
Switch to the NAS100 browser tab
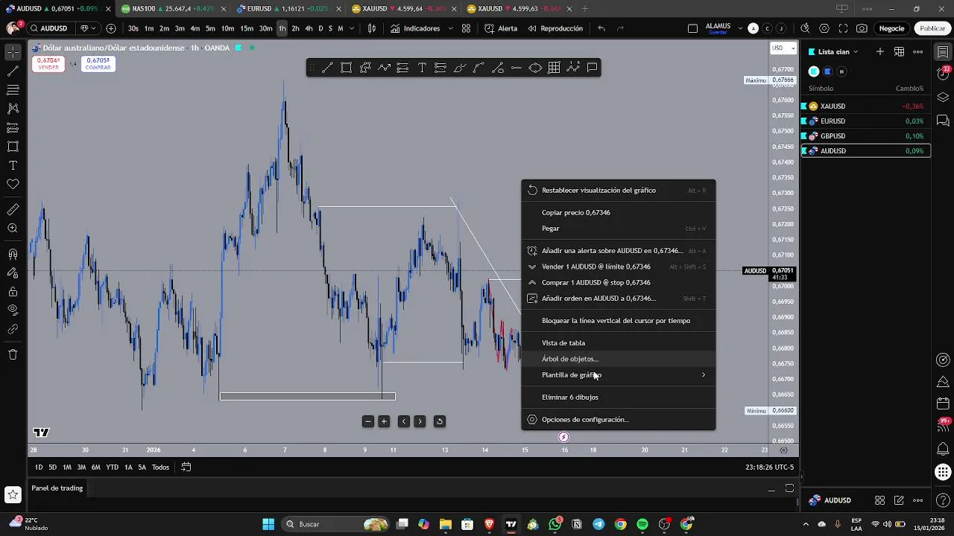(x=172, y=8)
